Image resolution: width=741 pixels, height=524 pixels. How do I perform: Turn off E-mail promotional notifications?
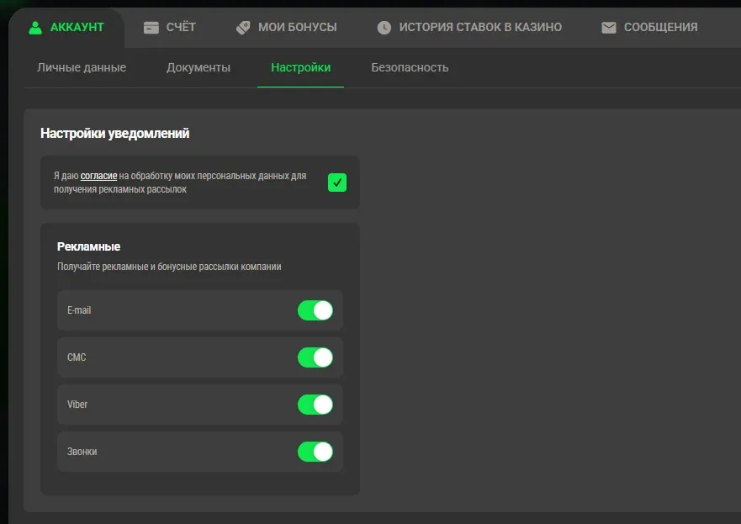coord(315,310)
